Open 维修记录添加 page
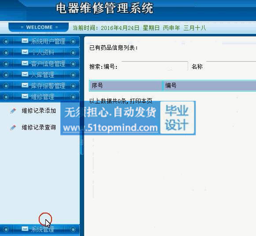This screenshot has width=256, height=236. point(39,111)
